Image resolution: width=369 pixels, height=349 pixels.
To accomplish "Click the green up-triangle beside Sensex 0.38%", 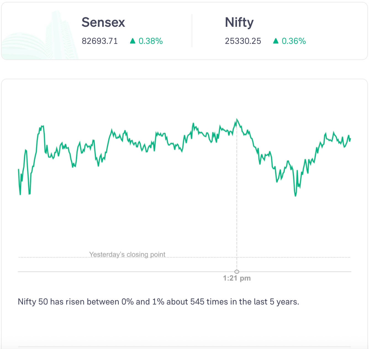I will (133, 41).
